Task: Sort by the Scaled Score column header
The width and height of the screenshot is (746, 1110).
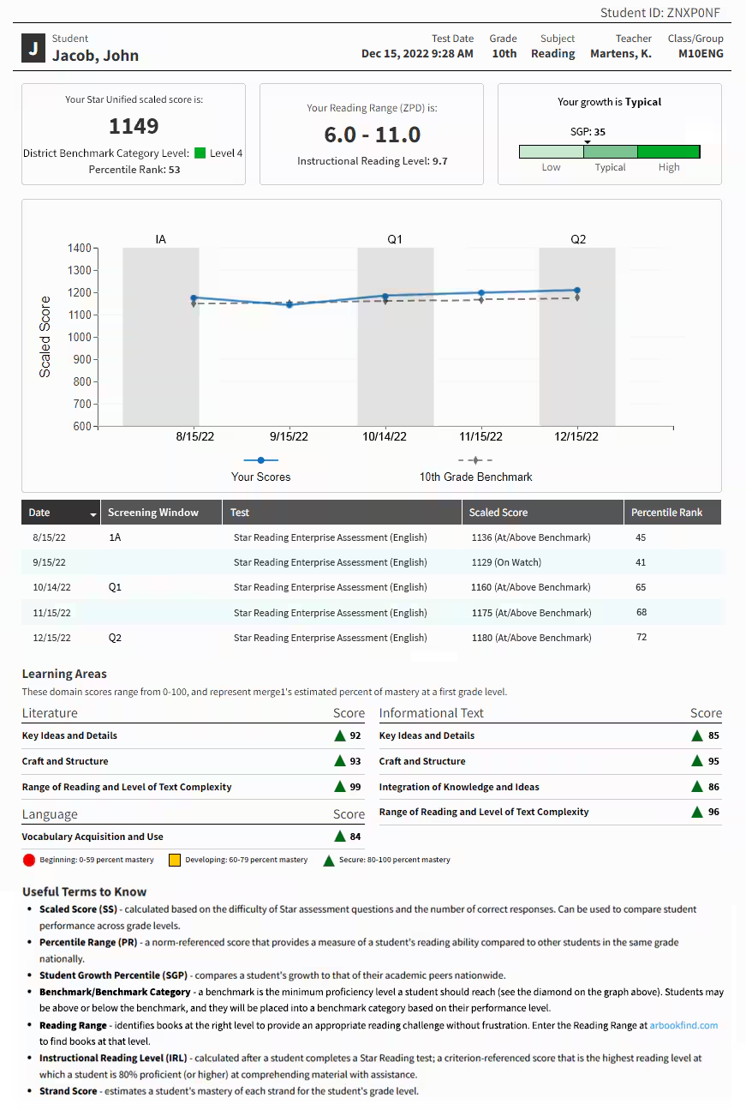Action: click(x=498, y=513)
